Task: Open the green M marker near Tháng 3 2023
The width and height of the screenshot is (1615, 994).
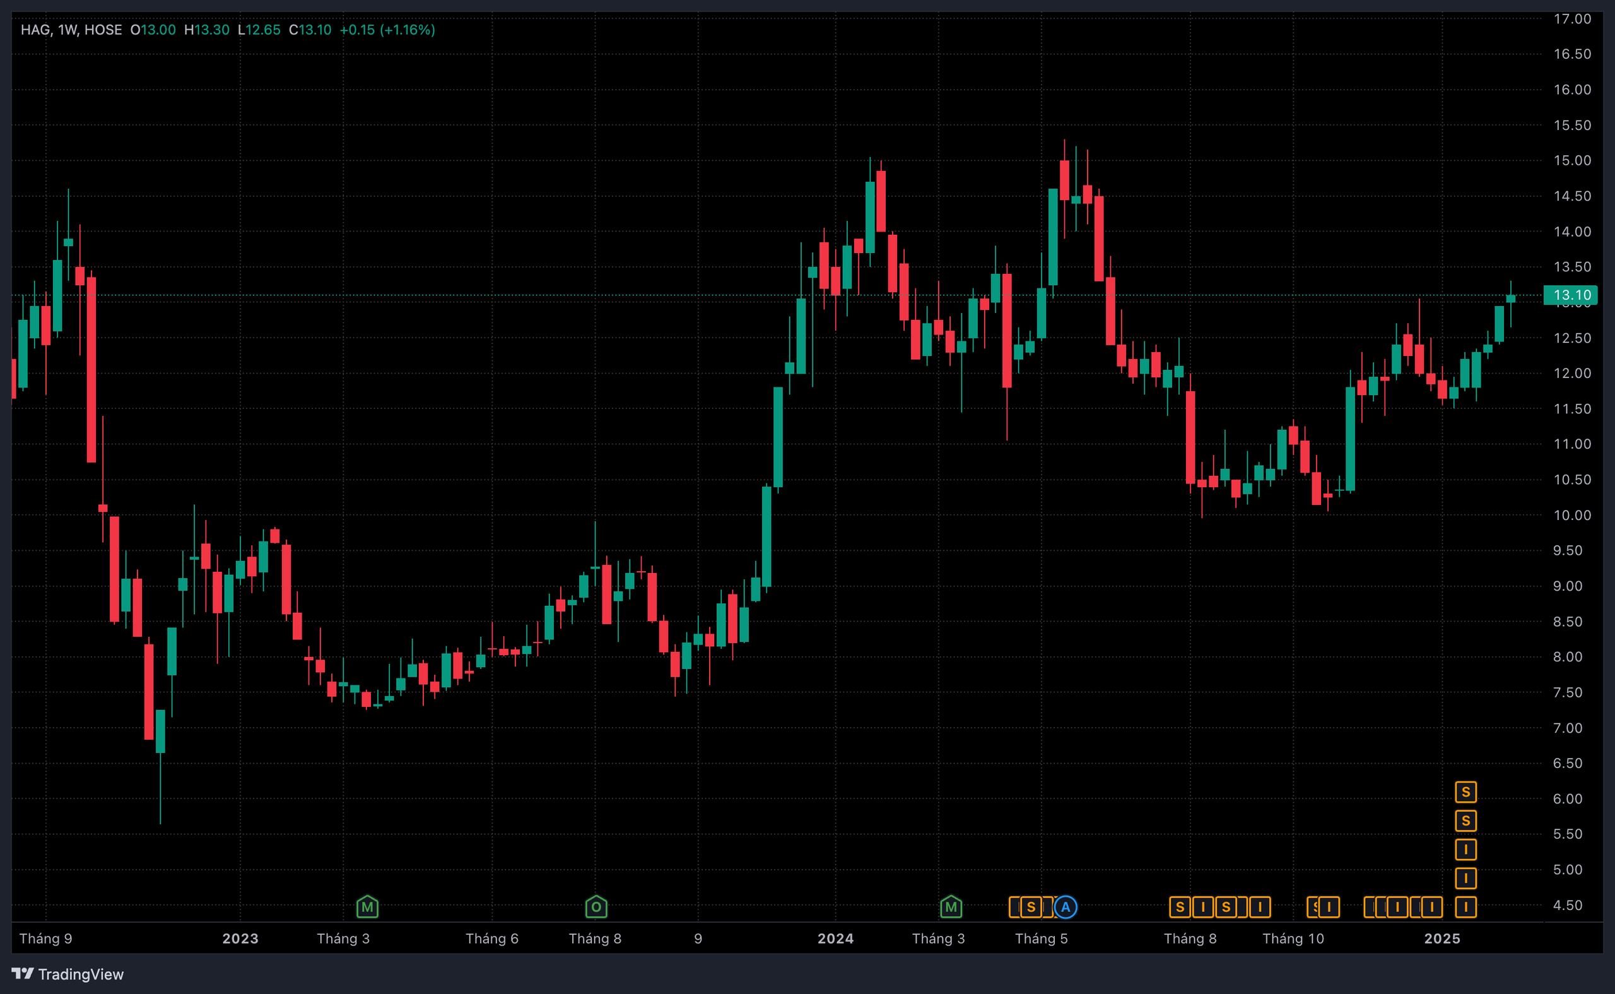Action: click(x=367, y=906)
